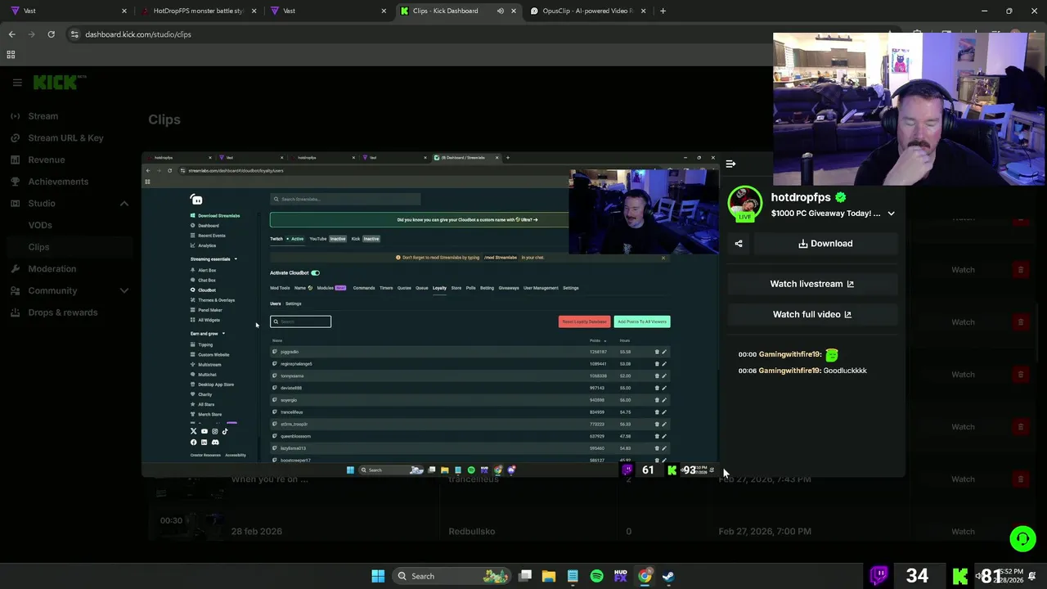This screenshot has height=589, width=1047.
Task: Open the Stream sidebar page
Action: pyautogui.click(x=43, y=116)
